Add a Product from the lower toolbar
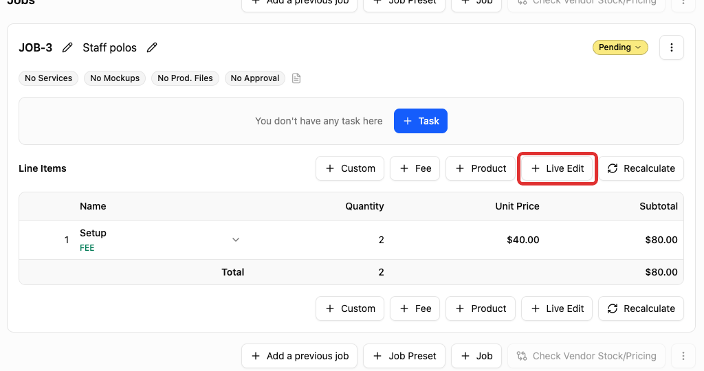Image resolution: width=704 pixels, height=371 pixels. [481, 308]
